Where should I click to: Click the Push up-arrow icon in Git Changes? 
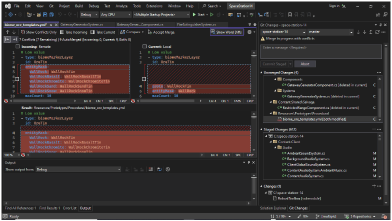point(371,32)
